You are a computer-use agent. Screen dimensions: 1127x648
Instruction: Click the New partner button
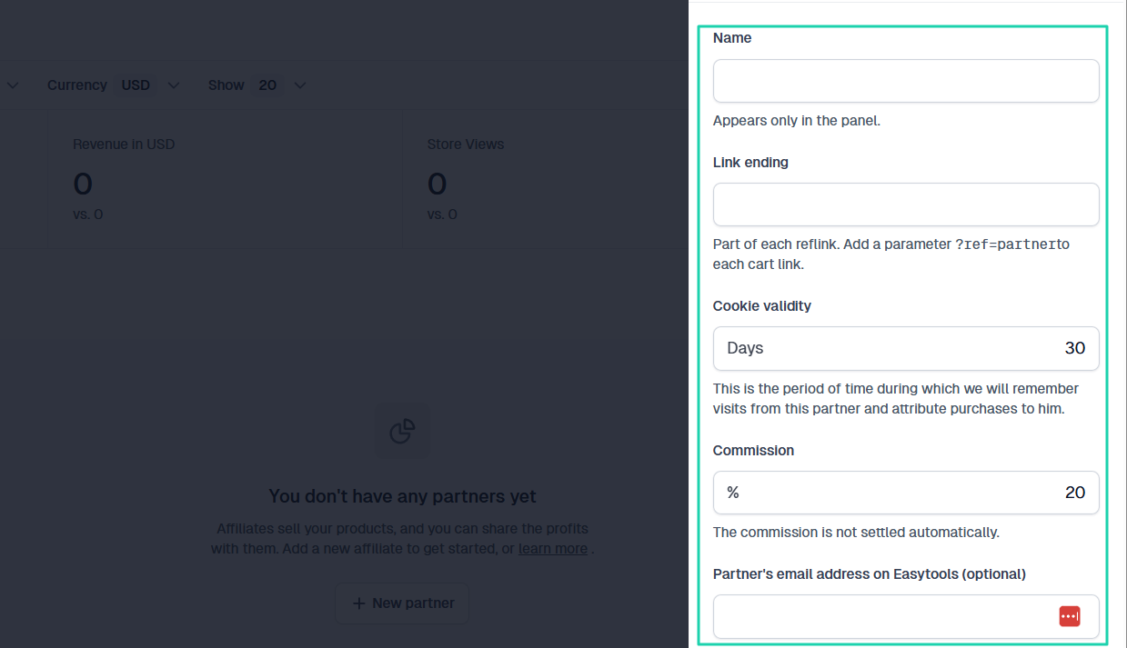(402, 603)
